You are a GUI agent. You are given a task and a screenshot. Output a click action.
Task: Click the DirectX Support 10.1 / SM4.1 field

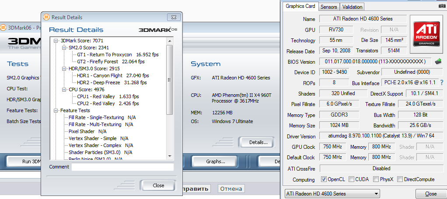click(425, 93)
